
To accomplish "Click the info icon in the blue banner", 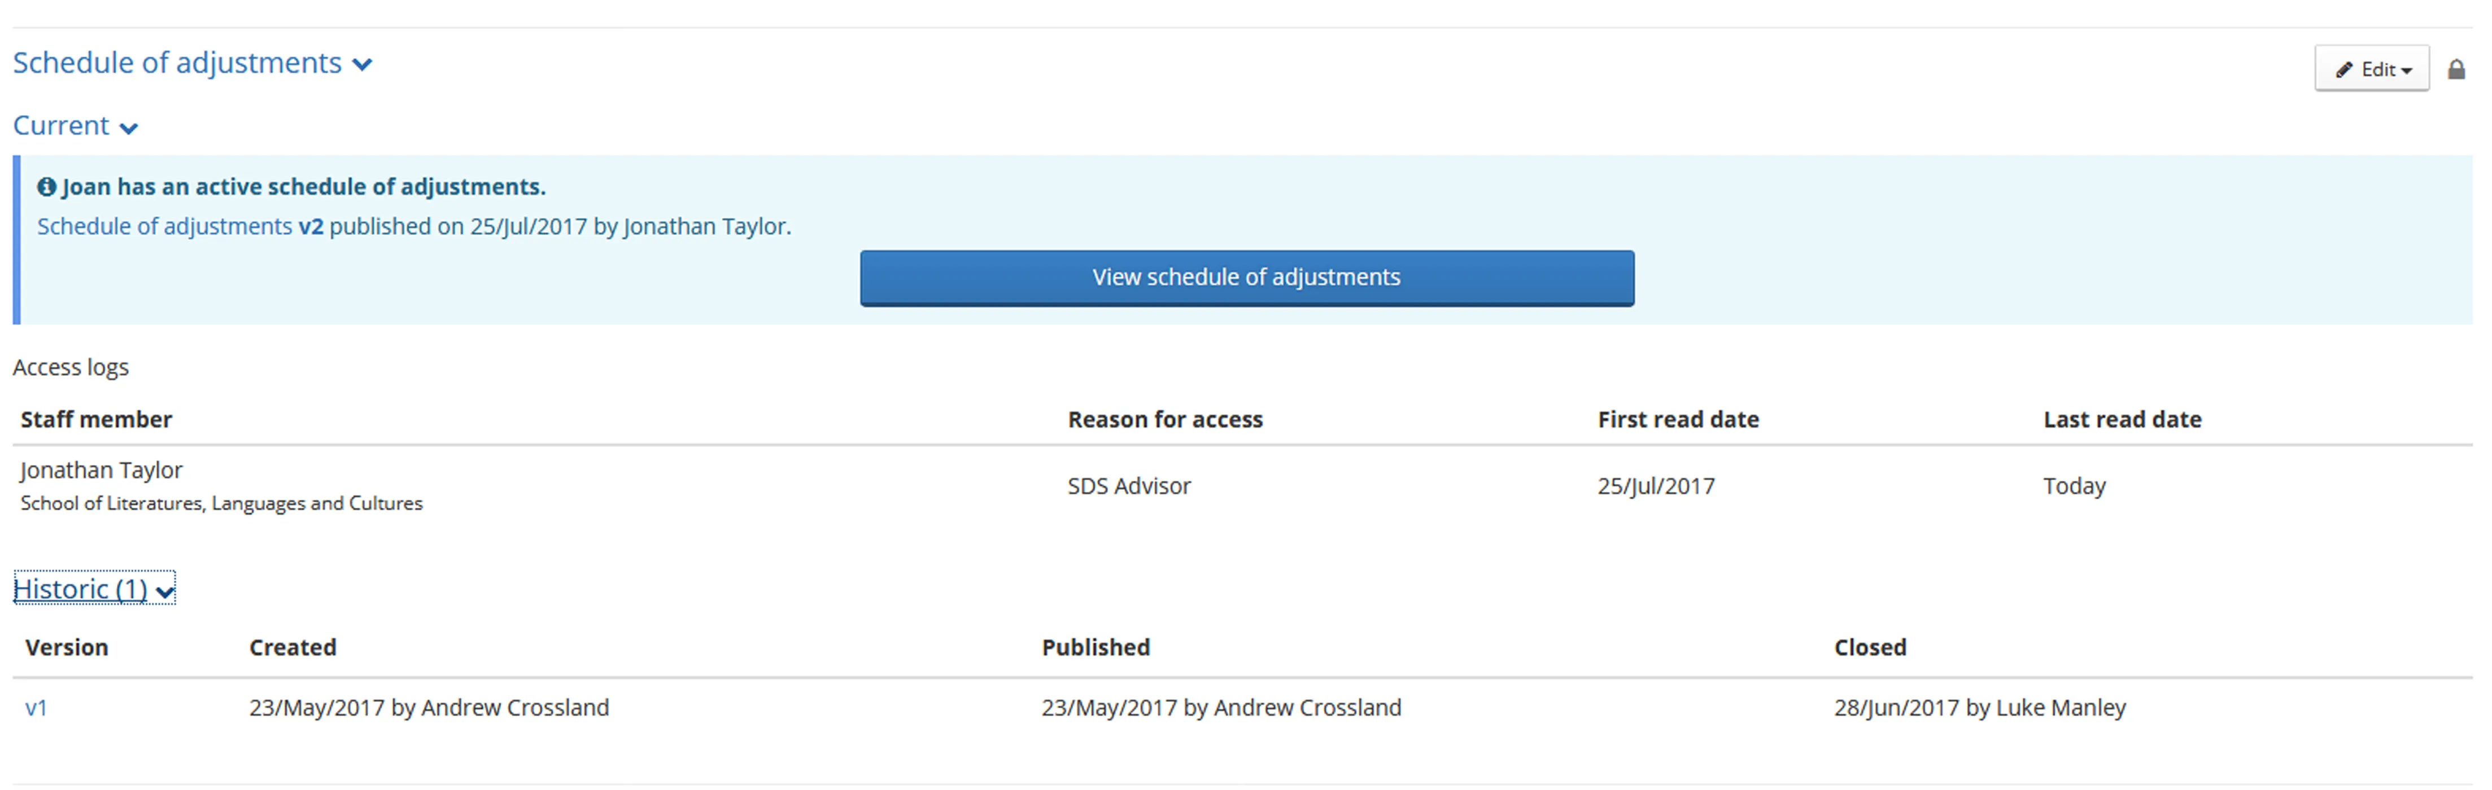I will point(49,186).
